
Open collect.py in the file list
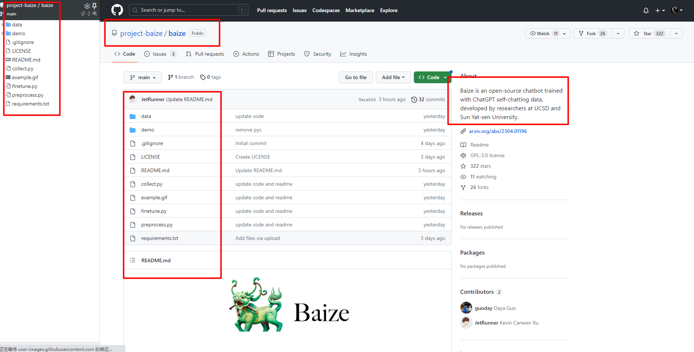(x=152, y=184)
